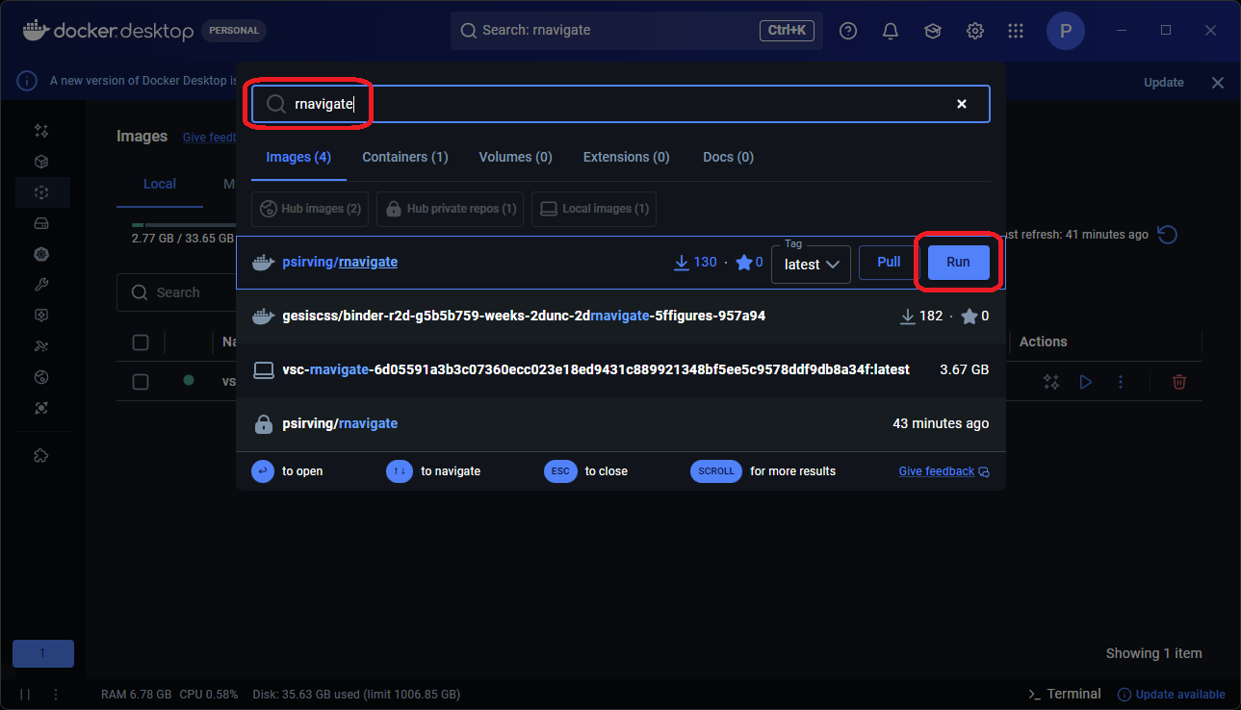The image size is (1241, 710).
Task: Click the info icon in the update banner
Action: [28, 82]
